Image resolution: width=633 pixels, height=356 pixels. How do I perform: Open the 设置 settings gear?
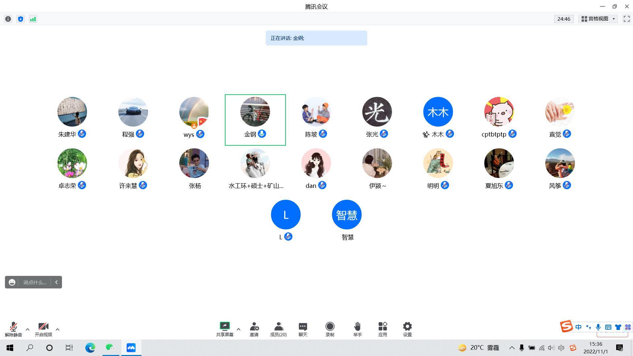[407, 329]
